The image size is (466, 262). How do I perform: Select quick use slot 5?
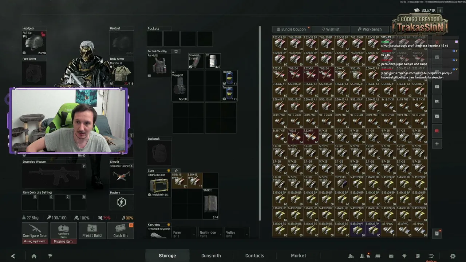click(29, 202)
